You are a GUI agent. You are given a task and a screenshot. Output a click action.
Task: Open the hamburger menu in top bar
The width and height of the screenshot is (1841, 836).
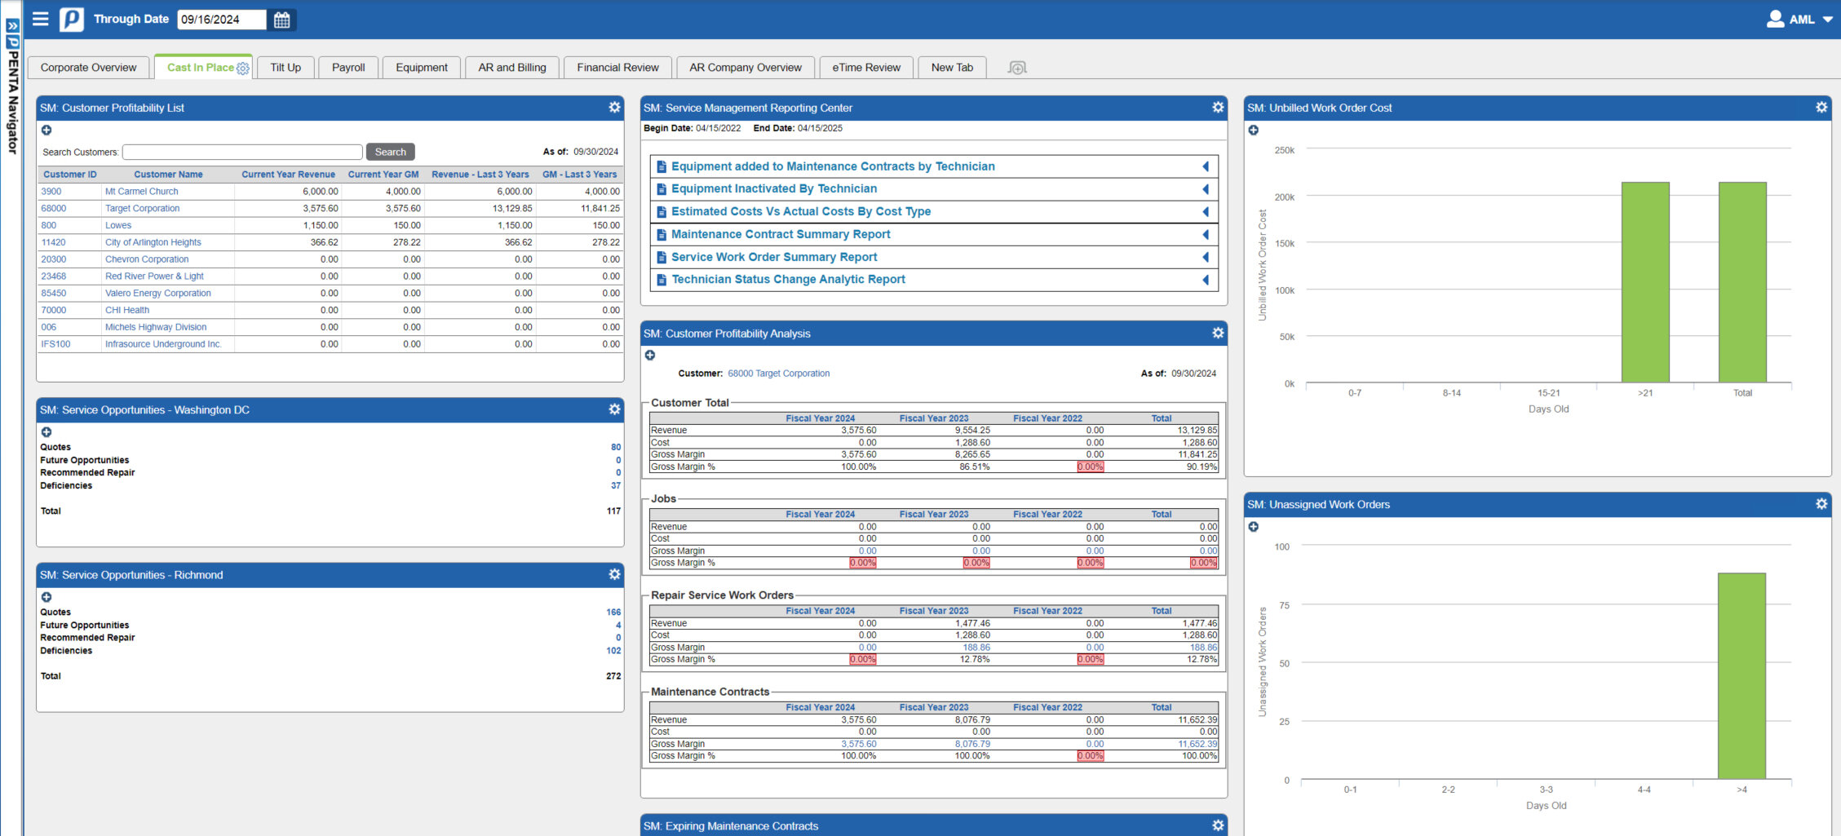[x=40, y=19]
